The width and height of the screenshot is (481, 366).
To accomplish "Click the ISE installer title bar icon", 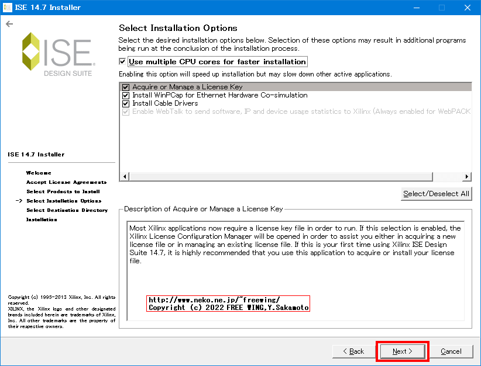I will pyautogui.click(x=7, y=8).
